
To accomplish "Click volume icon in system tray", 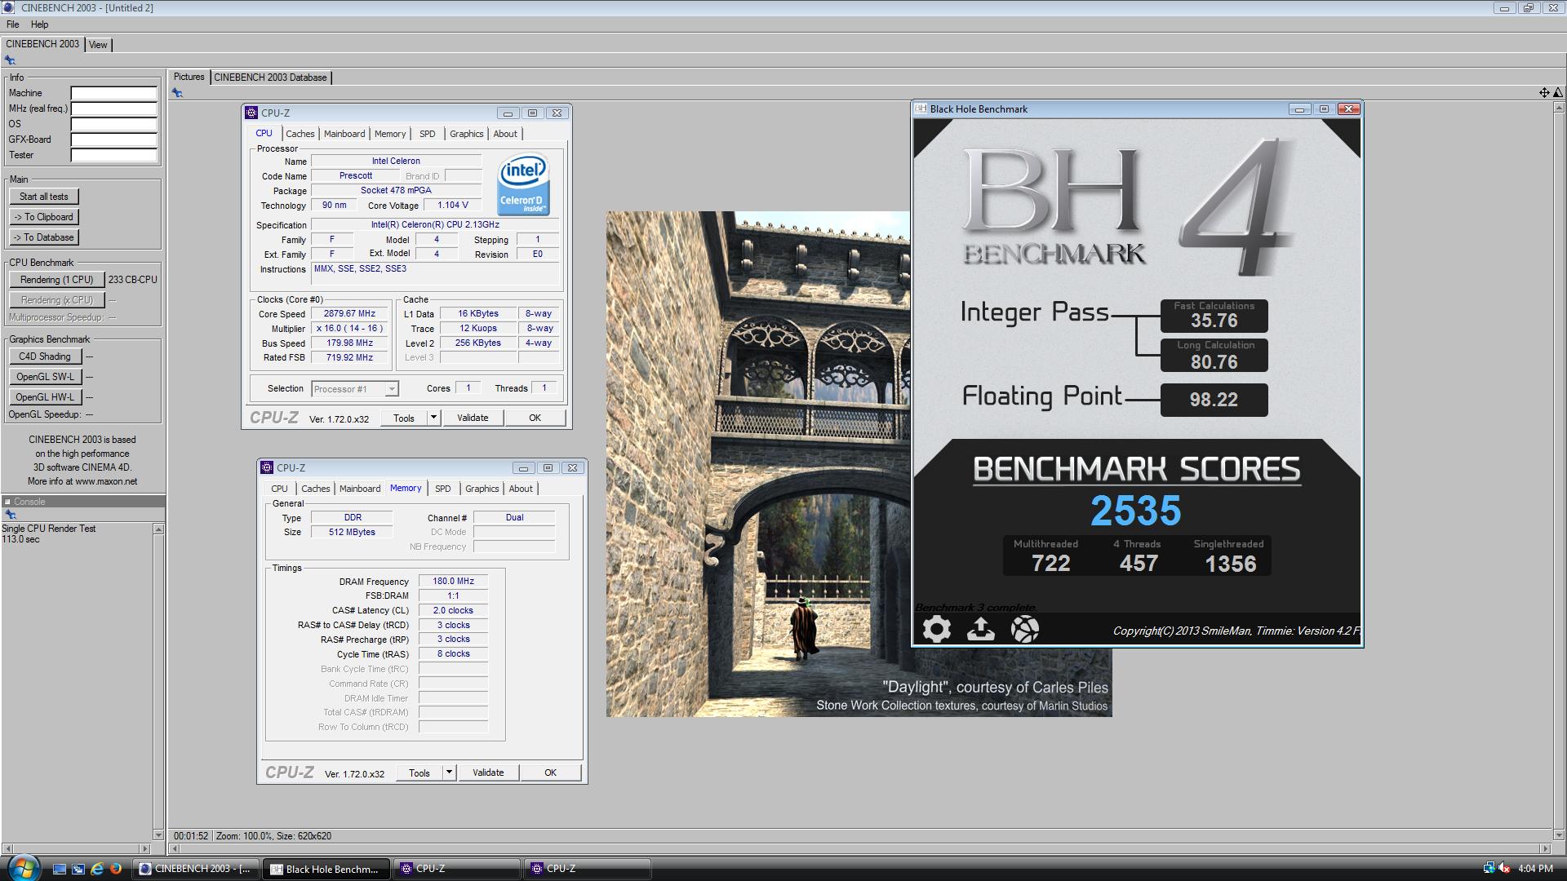I will (x=1503, y=869).
